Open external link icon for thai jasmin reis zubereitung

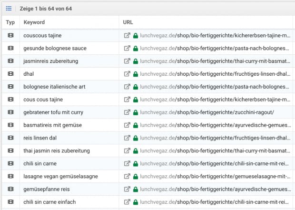click(127, 150)
